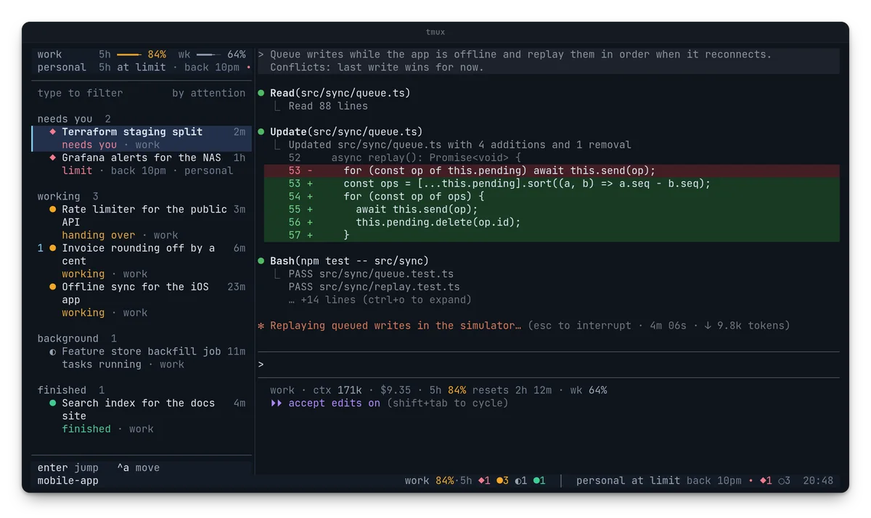Toggle the accept edits on mode label

pos(334,403)
